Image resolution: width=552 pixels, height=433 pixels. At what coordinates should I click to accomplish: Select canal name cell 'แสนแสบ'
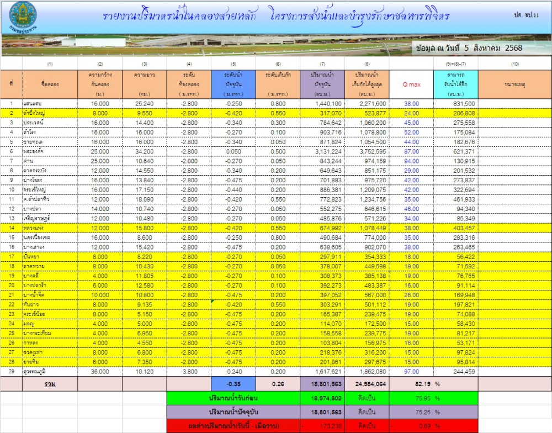34,103
